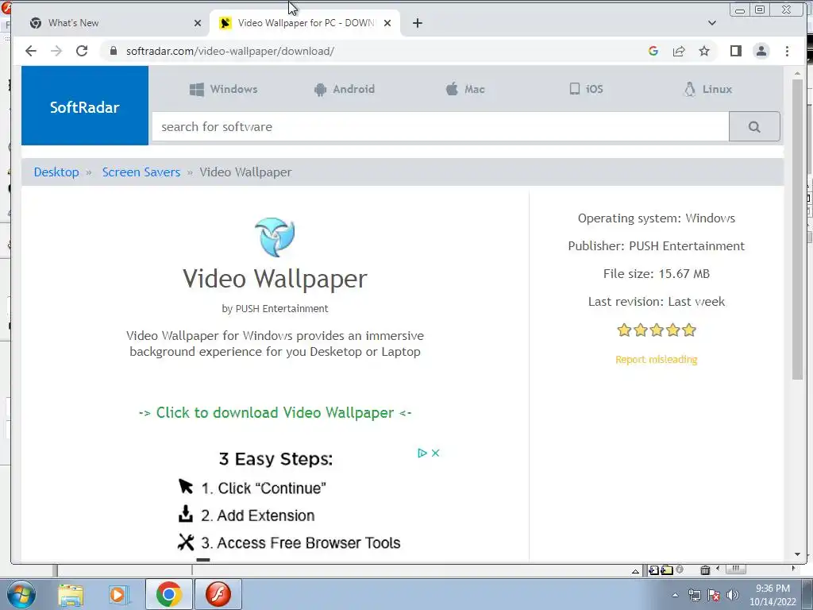This screenshot has width=813, height=610.
Task: Click Access Free Browser Tools ad text
Action: click(x=301, y=543)
